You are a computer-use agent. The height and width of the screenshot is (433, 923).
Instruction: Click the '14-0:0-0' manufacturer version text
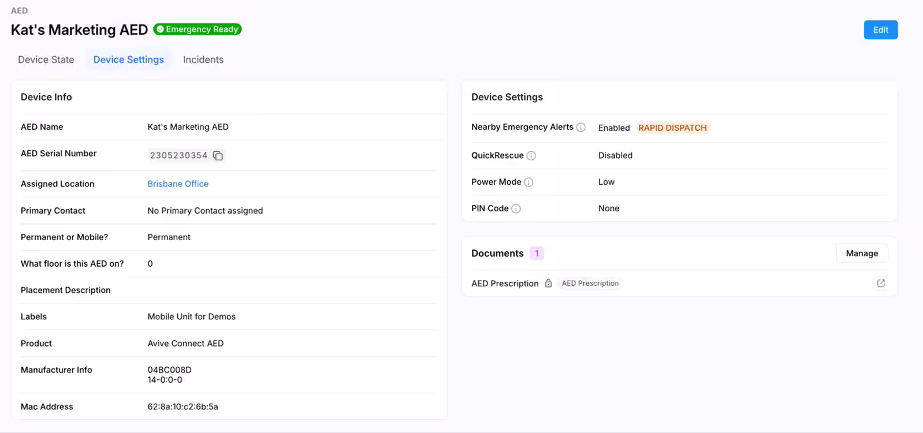[x=165, y=380]
